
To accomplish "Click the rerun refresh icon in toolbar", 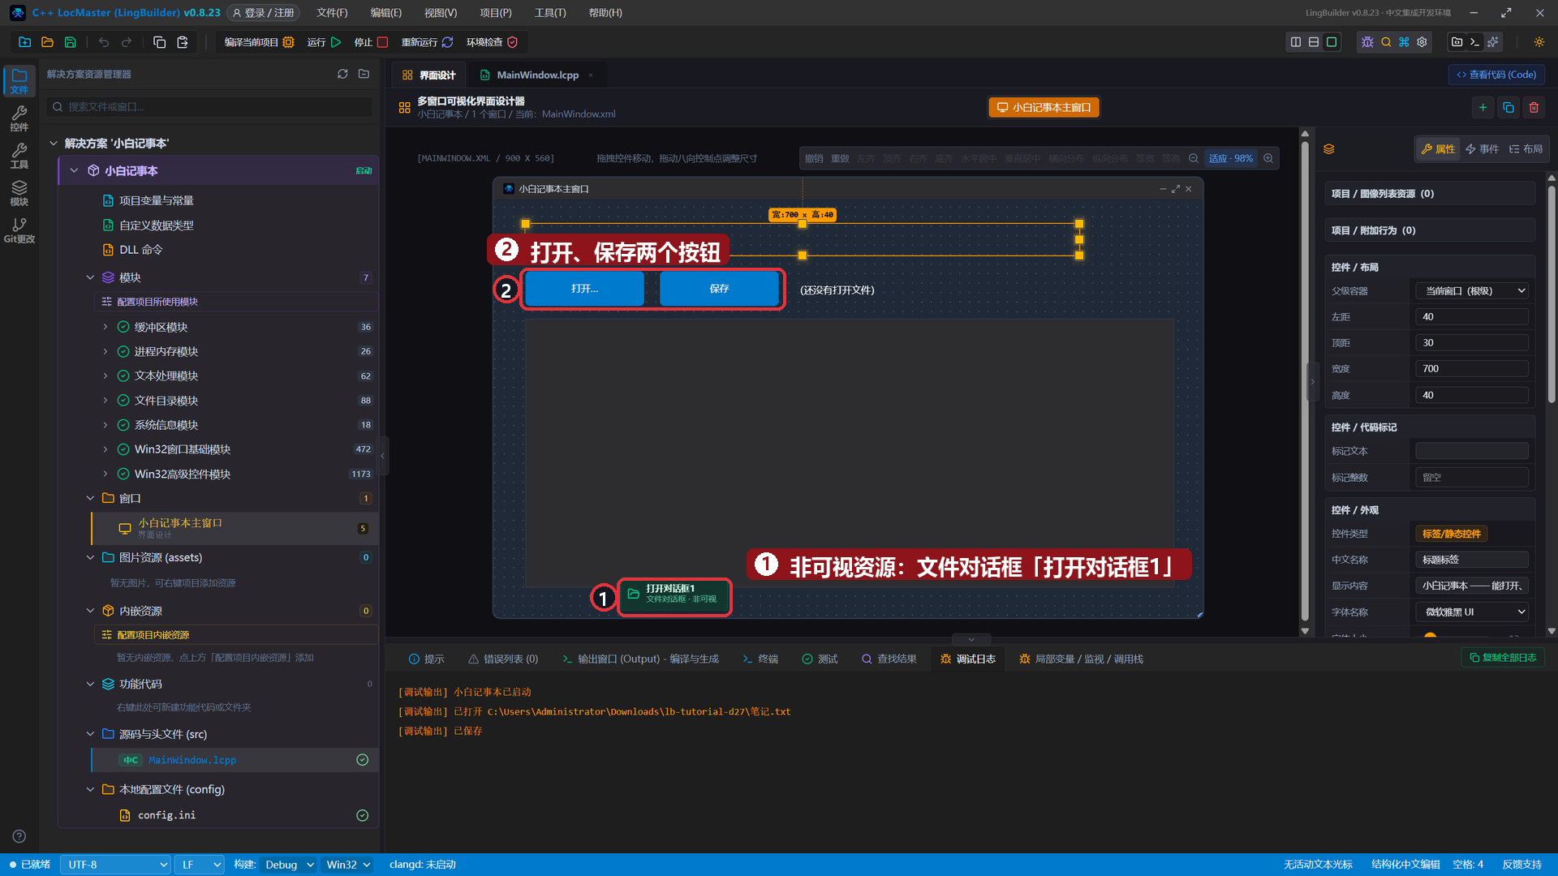I will [447, 42].
